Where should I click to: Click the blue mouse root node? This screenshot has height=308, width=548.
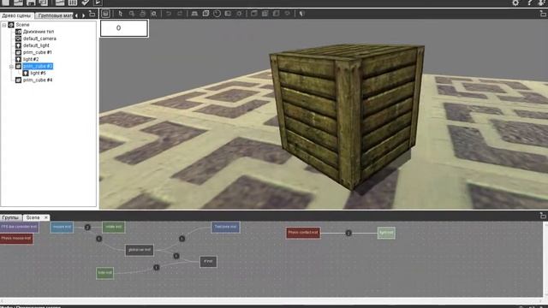pos(62,227)
